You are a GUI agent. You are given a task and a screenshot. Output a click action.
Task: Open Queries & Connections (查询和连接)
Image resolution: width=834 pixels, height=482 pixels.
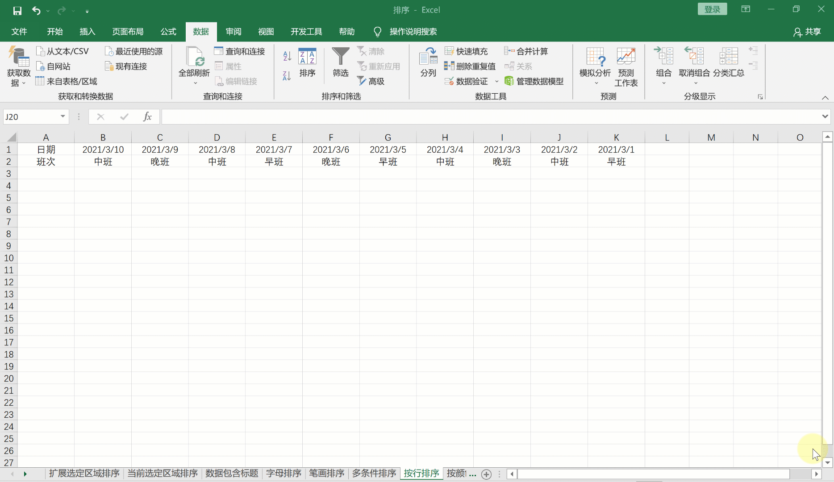[240, 51]
